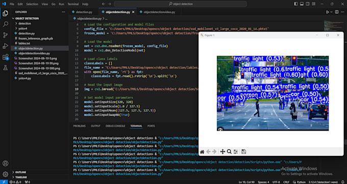
Task: Open the Search view in activity bar
Action: pyautogui.click(x=5, y=24)
